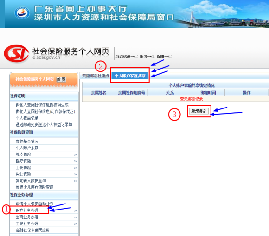The width and height of the screenshot is (269, 236).
Task: Select the 医疗业务办理 menu item
Action: [27, 210]
